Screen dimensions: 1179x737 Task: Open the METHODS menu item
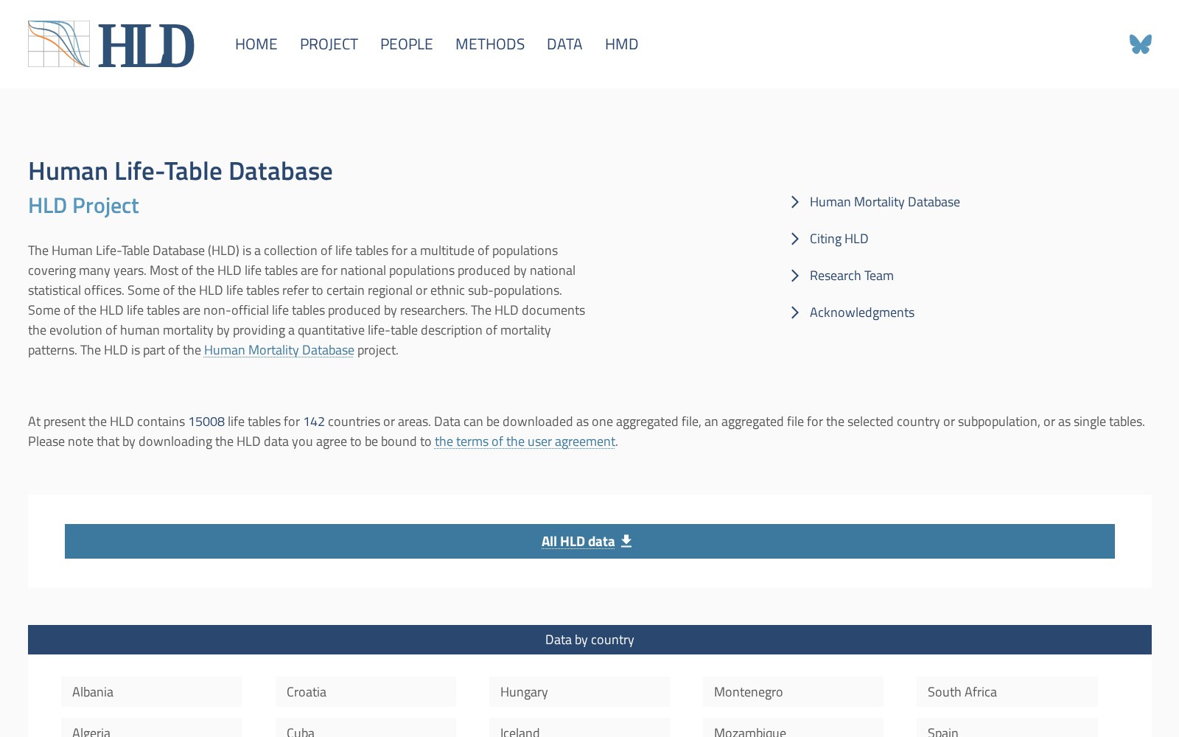coord(490,44)
